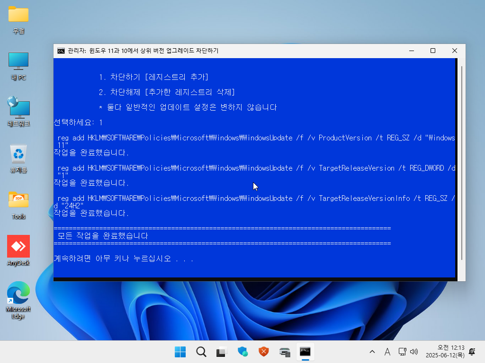Open the printer-camera taskbar app

pyautogui.click(x=285, y=352)
